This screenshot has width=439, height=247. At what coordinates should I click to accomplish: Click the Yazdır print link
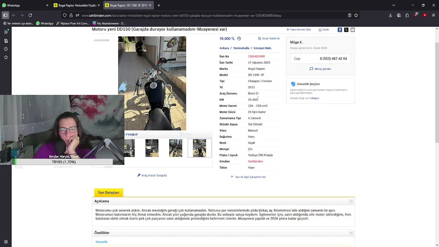324,30
